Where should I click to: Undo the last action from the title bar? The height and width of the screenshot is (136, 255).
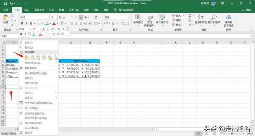[x=11, y=4]
